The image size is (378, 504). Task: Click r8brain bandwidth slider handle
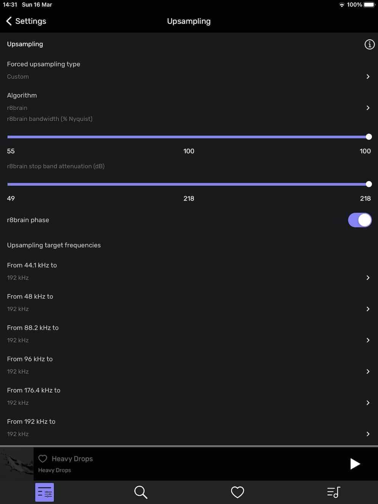pyautogui.click(x=369, y=137)
